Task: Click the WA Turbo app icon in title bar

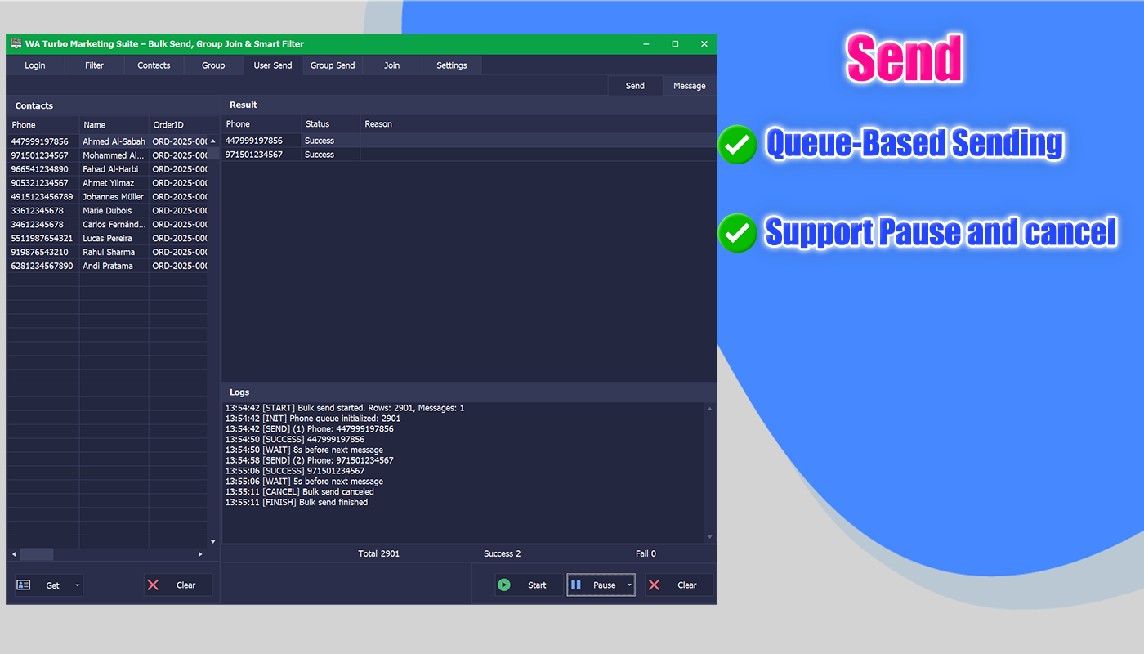Action: pos(16,44)
